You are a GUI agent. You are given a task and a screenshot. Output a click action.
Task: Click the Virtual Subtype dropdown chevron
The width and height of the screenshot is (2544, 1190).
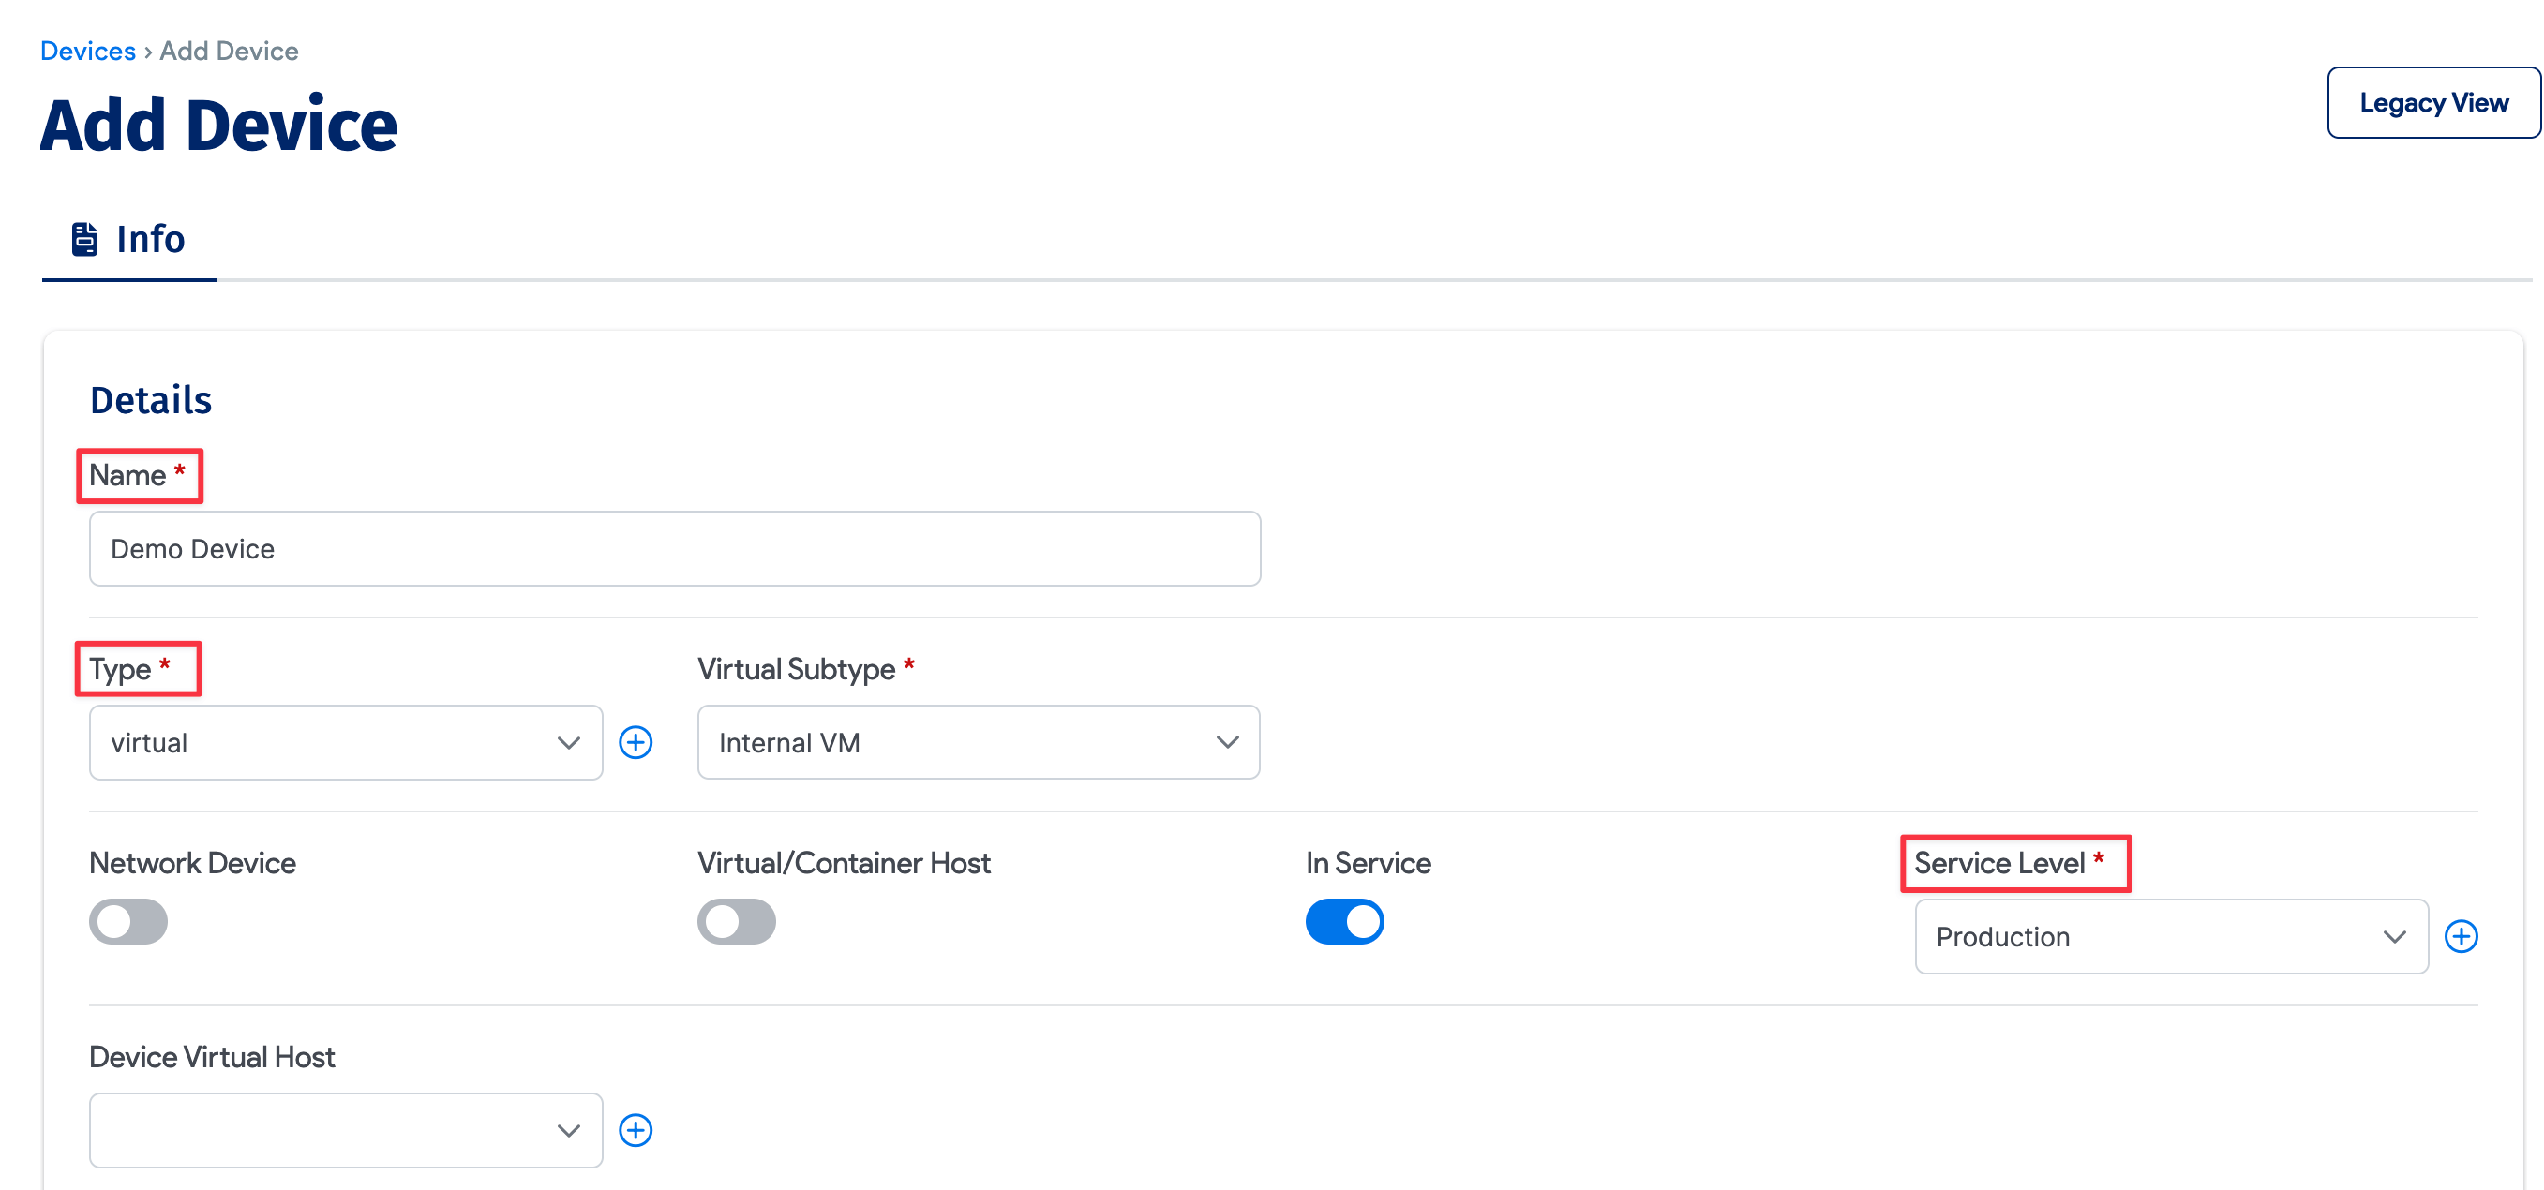(x=1228, y=742)
